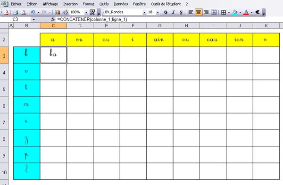
Task: Open the font color palette dropdown arrow
Action: tap(251, 12)
